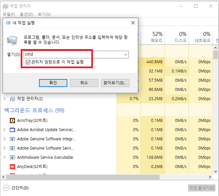This screenshot has height=196, width=219.
Task: Click the 작업 관리자(2) process icon
Action: 12,99
